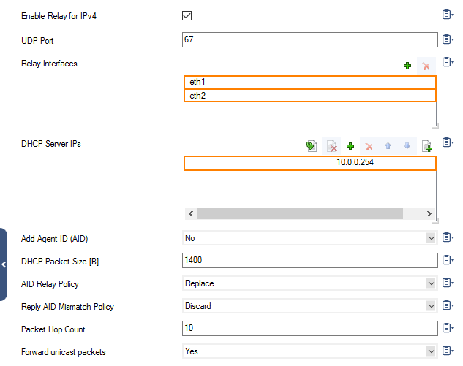Select eth1 in Relay Interfaces list
Viewport: 463px width, 366px height.
309,82
